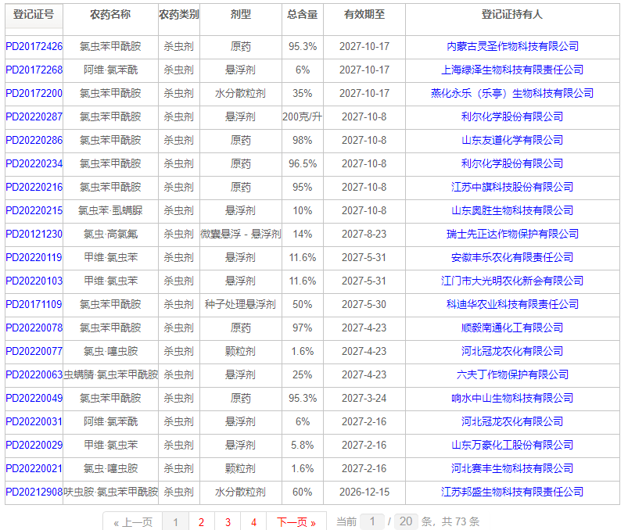Image resolution: width=628 pixels, height=530 pixels.
Task: Click the current page number input field
Action: [372, 521]
